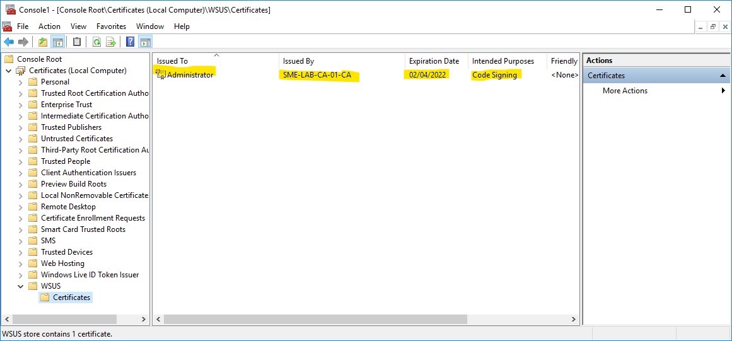This screenshot has width=732, height=341.
Task: Click the Web Hosting folder icon
Action: pos(33,263)
